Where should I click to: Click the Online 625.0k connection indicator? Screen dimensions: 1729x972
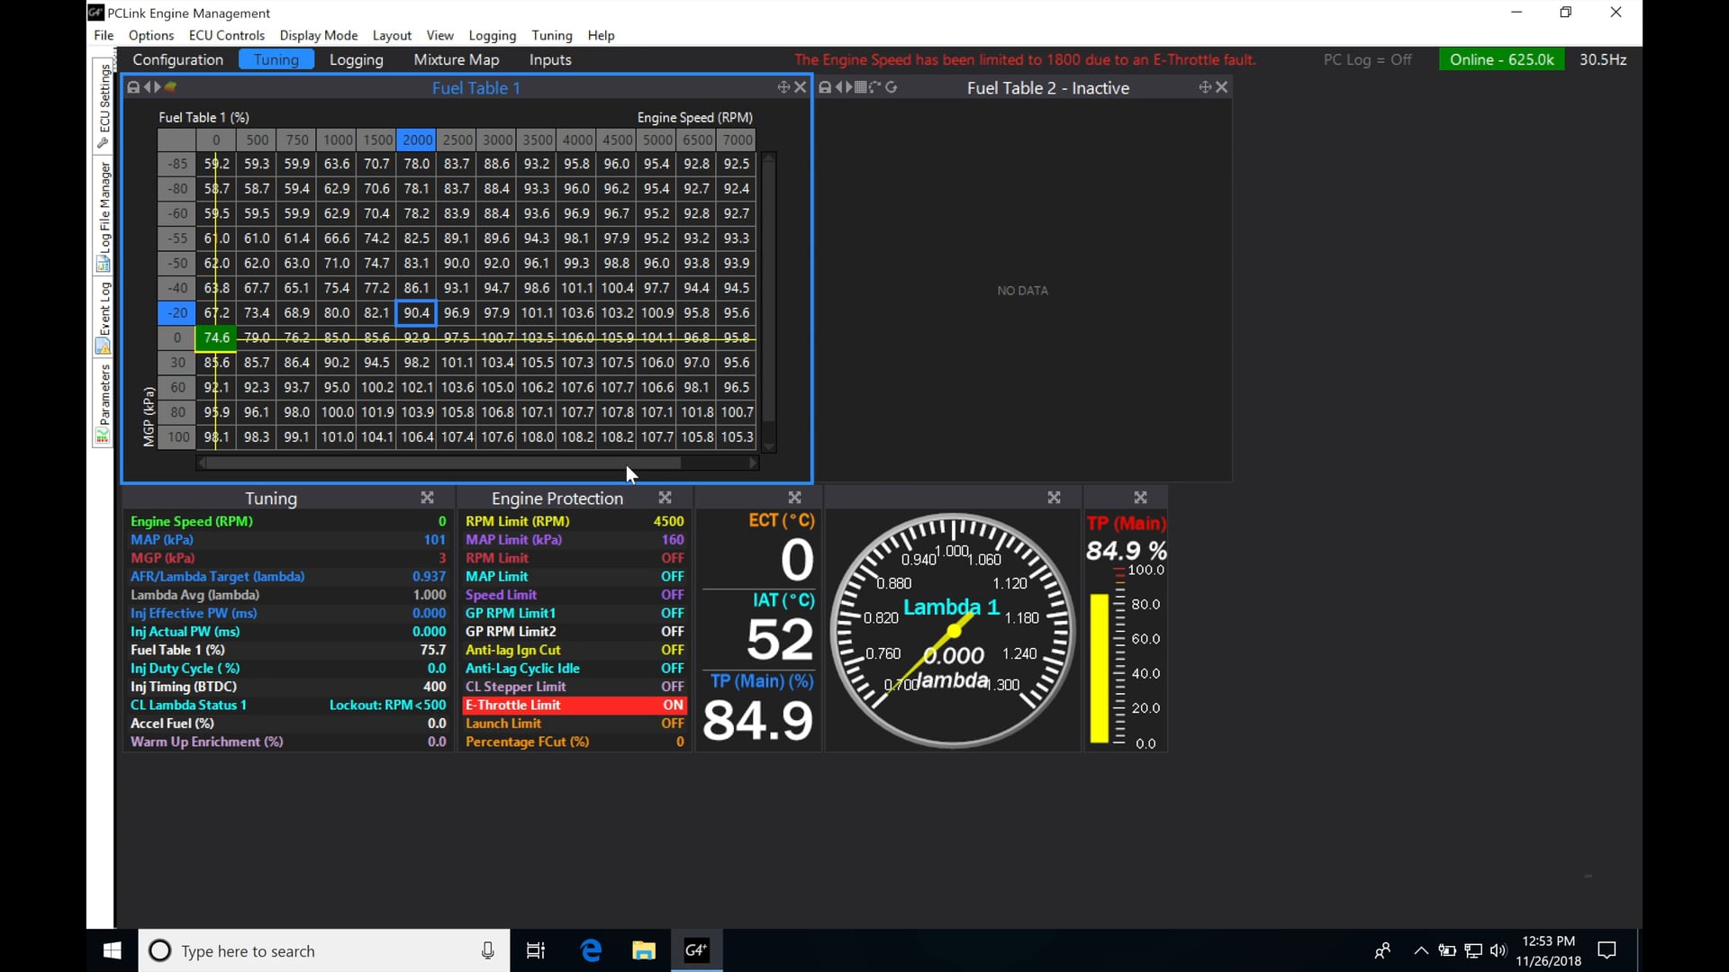[1501, 59]
